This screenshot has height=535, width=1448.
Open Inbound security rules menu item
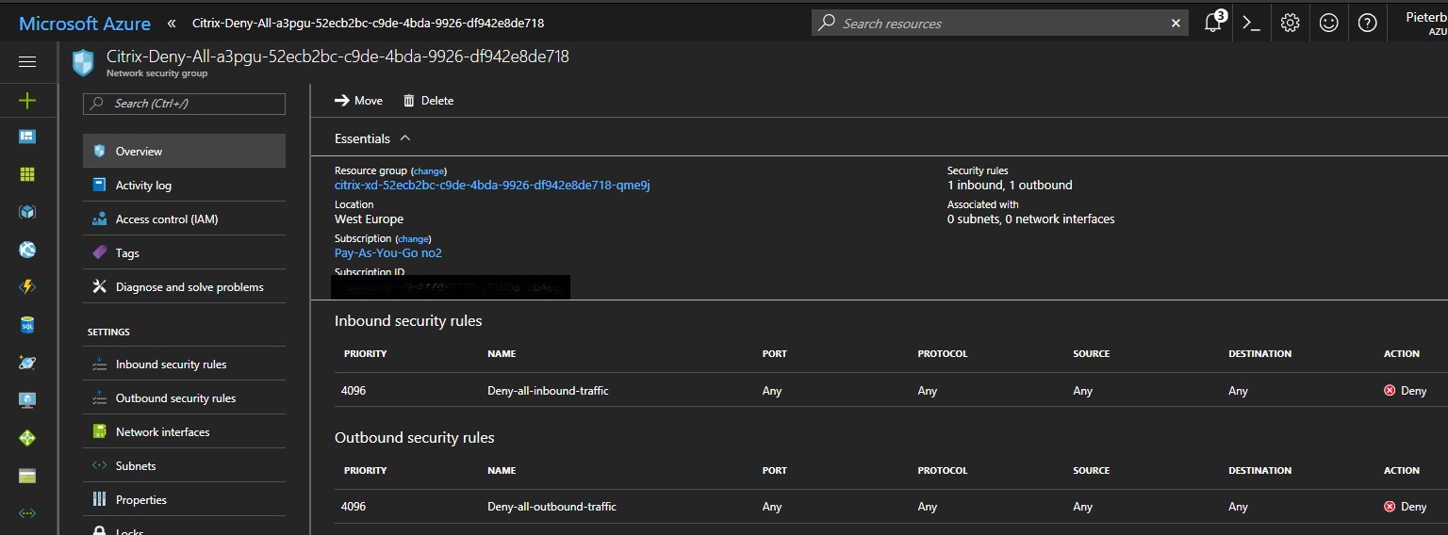[x=171, y=365]
